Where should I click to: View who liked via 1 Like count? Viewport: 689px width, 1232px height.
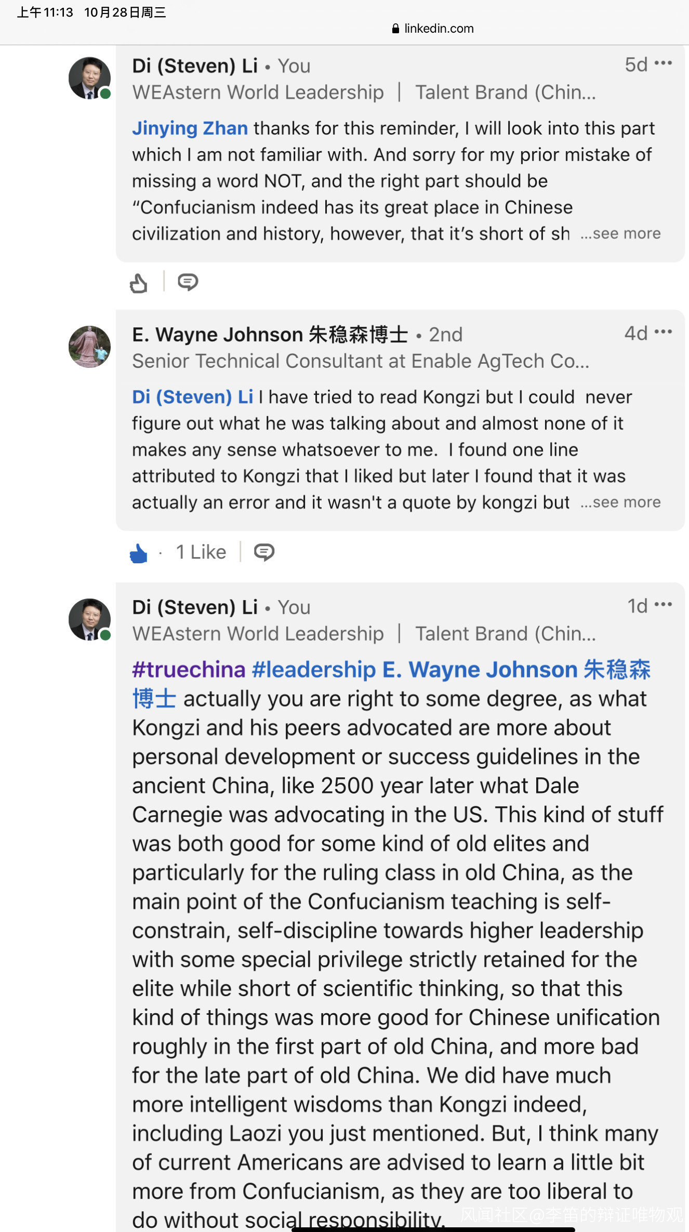coord(201,552)
